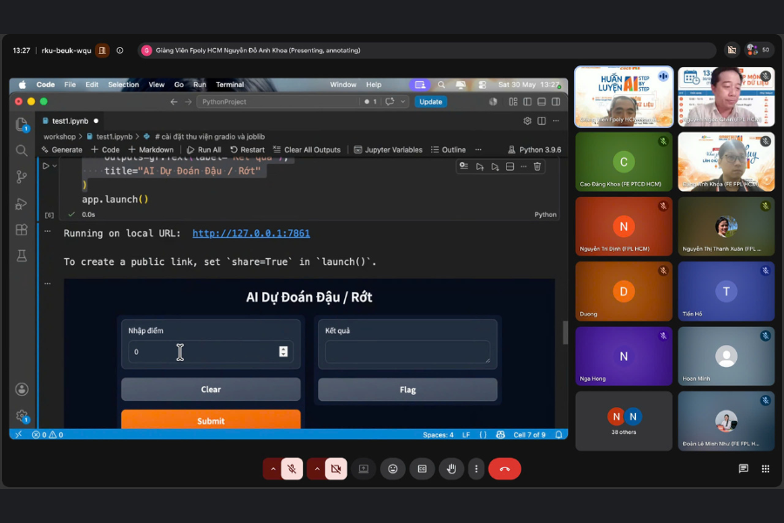Select the test1.ipynb tab
Viewport: 784px width, 523px height.
tap(70, 121)
